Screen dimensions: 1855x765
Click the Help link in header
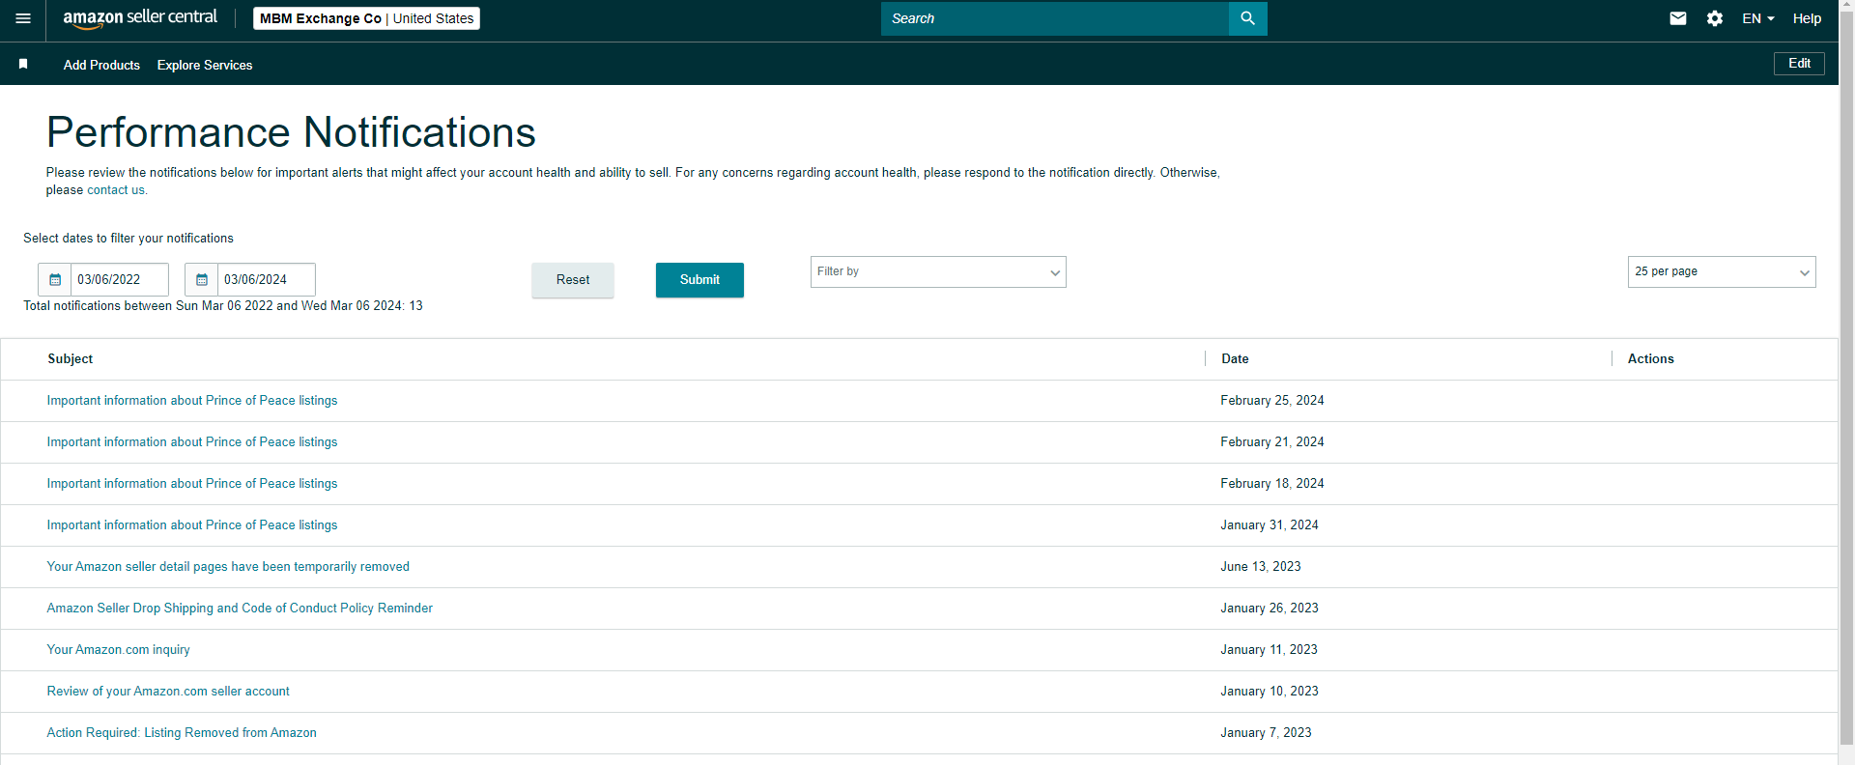coord(1807,18)
